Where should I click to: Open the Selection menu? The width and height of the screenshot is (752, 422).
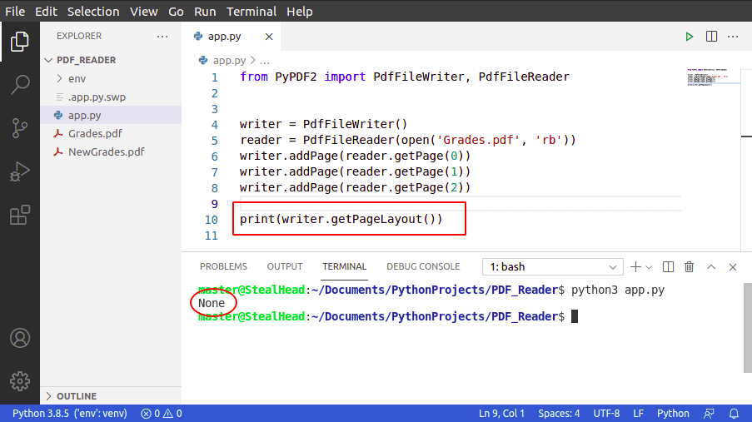pos(93,11)
